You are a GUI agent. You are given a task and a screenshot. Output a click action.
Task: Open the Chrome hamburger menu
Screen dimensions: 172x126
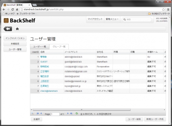pos(168,10)
